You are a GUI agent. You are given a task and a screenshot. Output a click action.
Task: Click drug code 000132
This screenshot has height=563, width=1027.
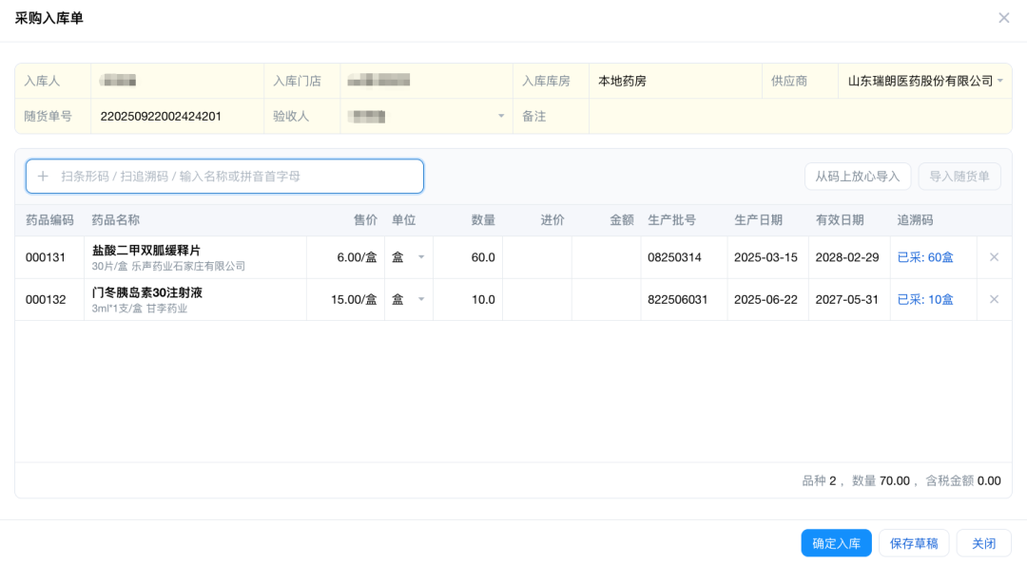(x=46, y=299)
